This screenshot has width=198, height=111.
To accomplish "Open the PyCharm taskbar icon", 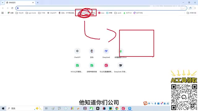I will pos(110,108).
